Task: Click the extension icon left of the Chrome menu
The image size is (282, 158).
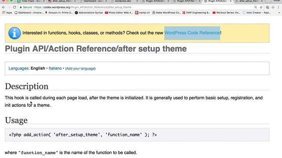Action: [273, 7]
